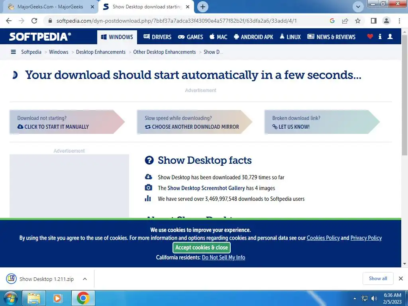This screenshot has width=408, height=306.
Task: Click to start it manually download
Action: click(67, 122)
